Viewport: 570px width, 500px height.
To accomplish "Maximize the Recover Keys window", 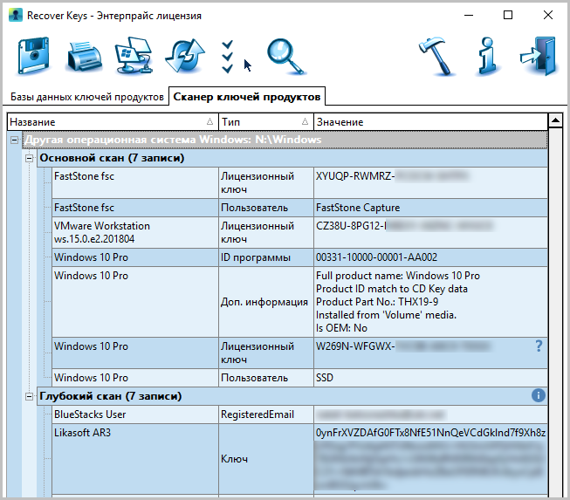I will click(508, 15).
